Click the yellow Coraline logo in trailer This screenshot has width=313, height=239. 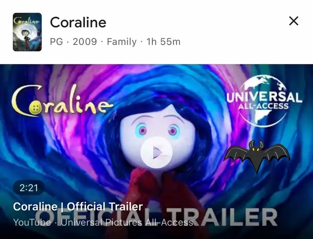click(62, 101)
